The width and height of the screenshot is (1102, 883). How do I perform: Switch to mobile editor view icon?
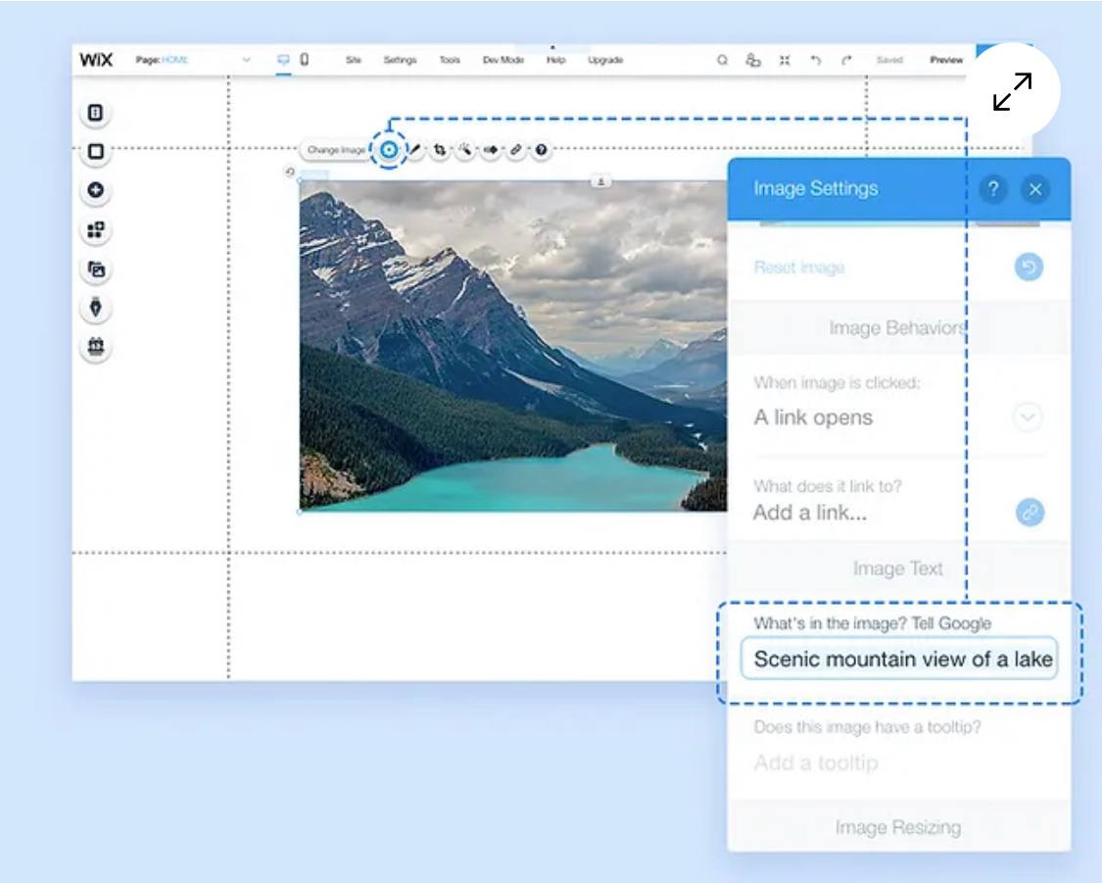[x=305, y=60]
